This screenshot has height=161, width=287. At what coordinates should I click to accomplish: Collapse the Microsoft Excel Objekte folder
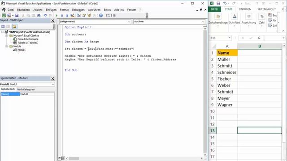point(7,36)
